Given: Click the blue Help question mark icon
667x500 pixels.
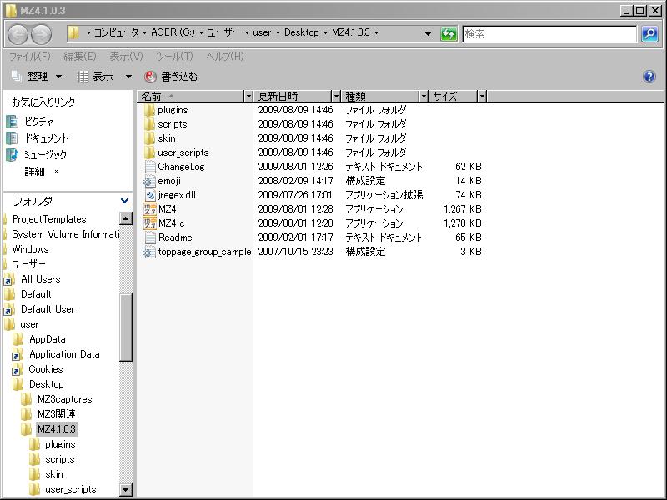Looking at the screenshot, I should tap(649, 77).
